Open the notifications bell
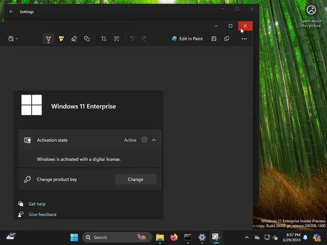This screenshot has height=245, width=327. click(306, 237)
